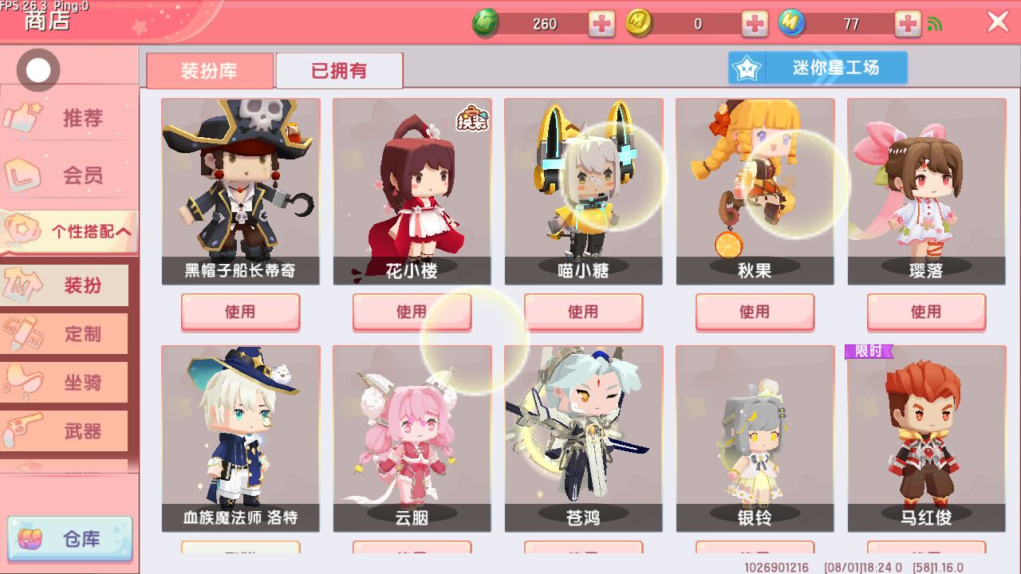This screenshot has width=1021, height=574.
Task: Tap the gold coin currency icon
Action: (x=639, y=23)
